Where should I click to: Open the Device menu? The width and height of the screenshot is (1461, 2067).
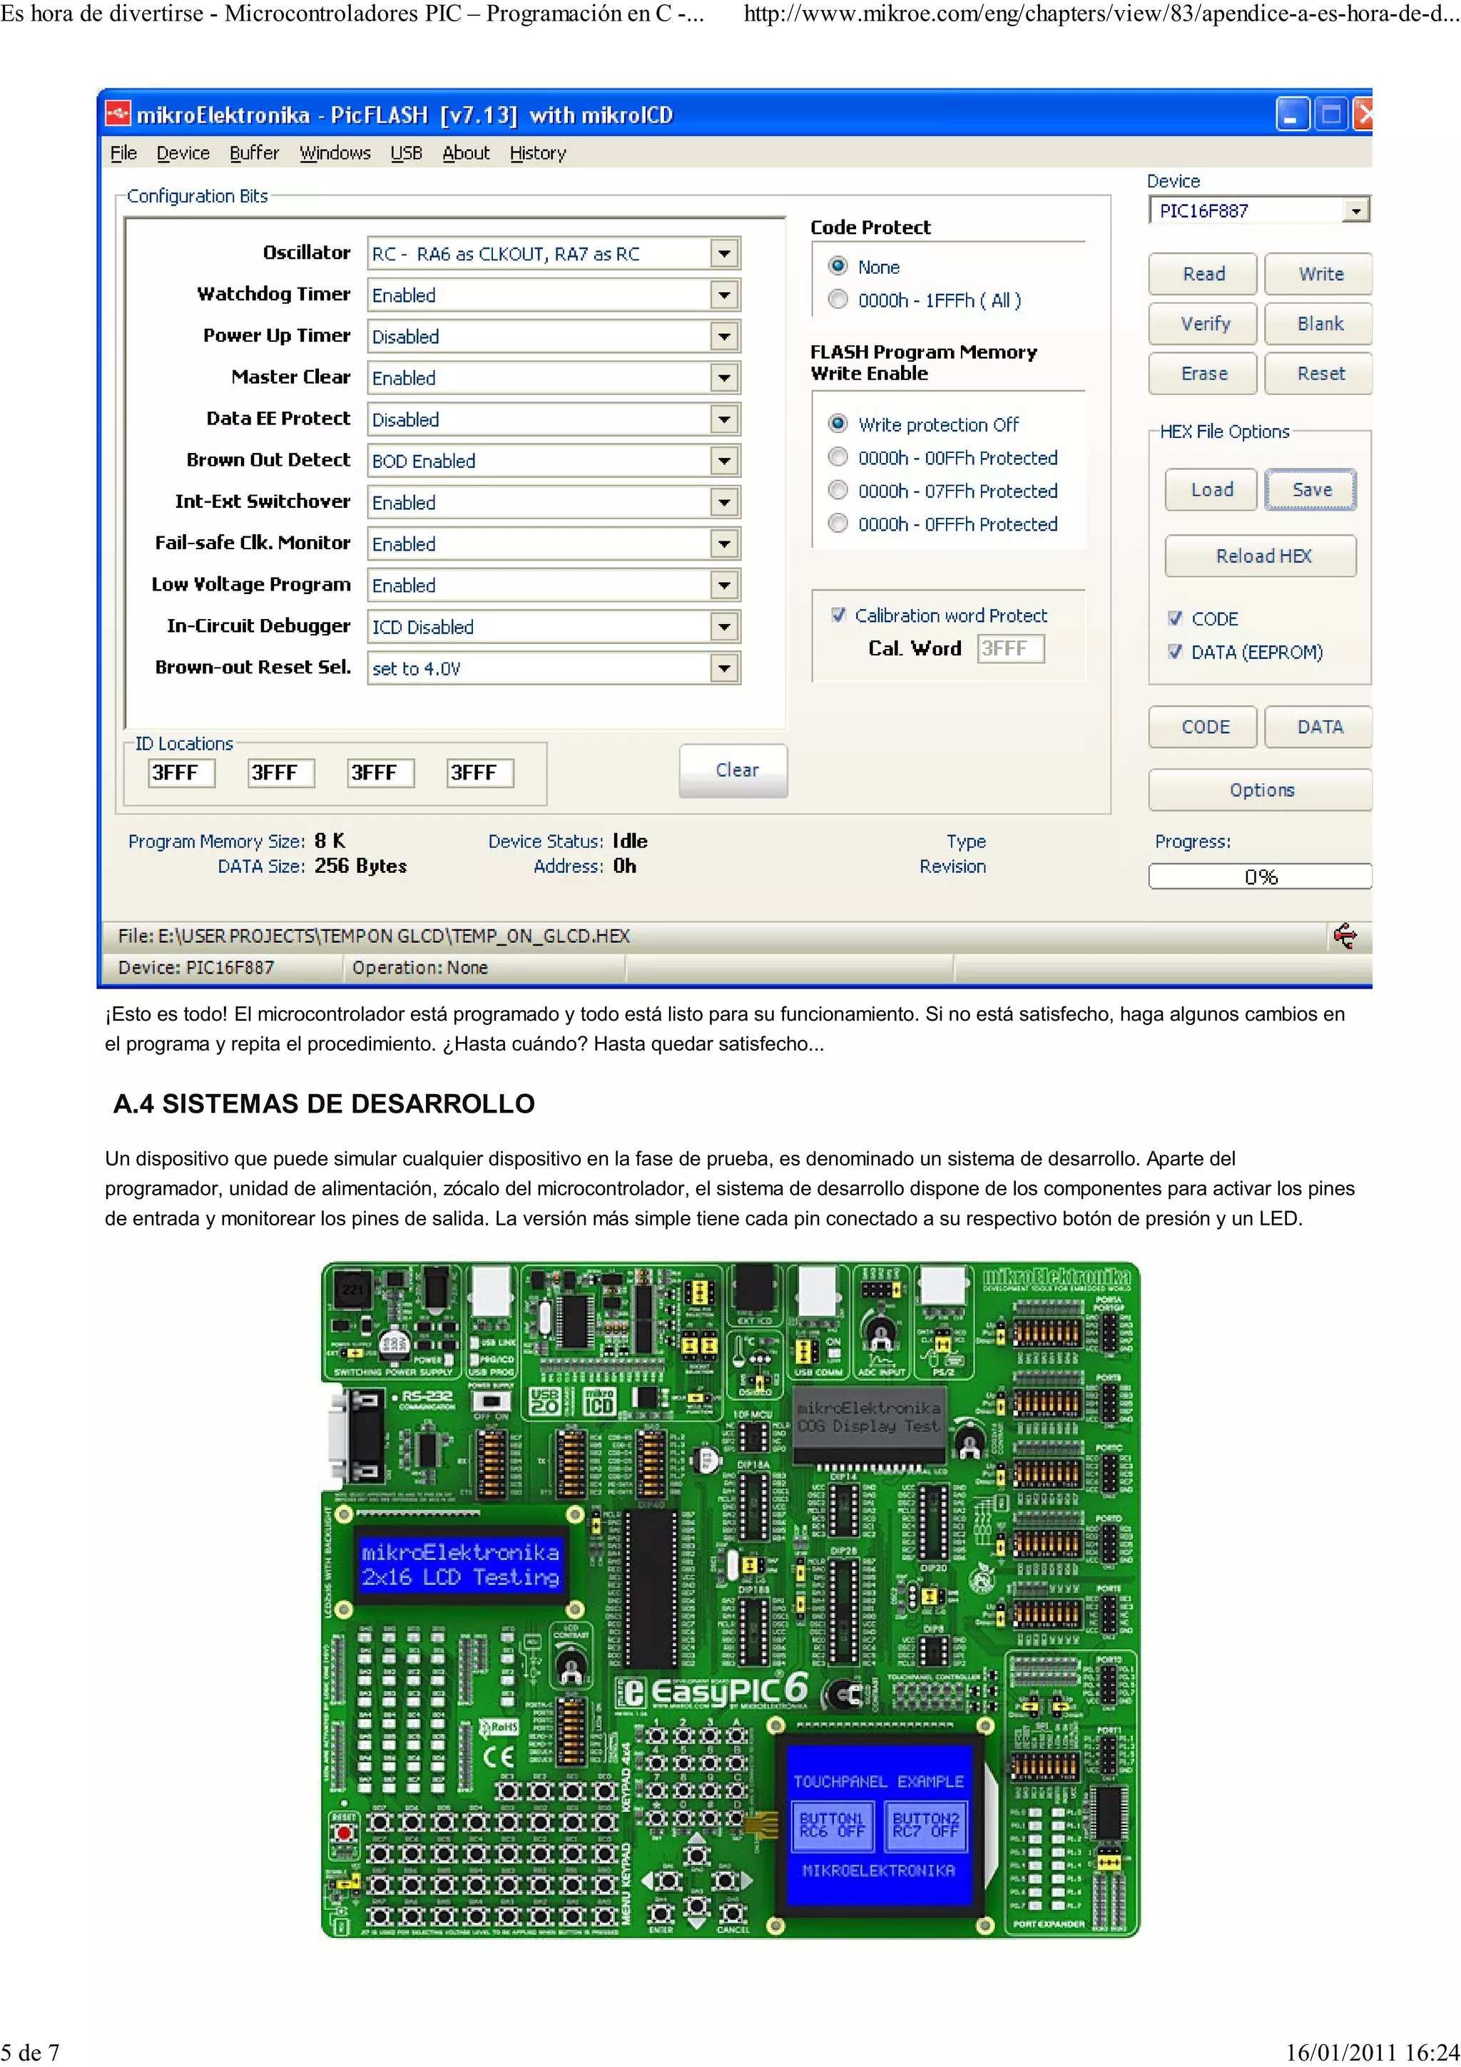183,153
